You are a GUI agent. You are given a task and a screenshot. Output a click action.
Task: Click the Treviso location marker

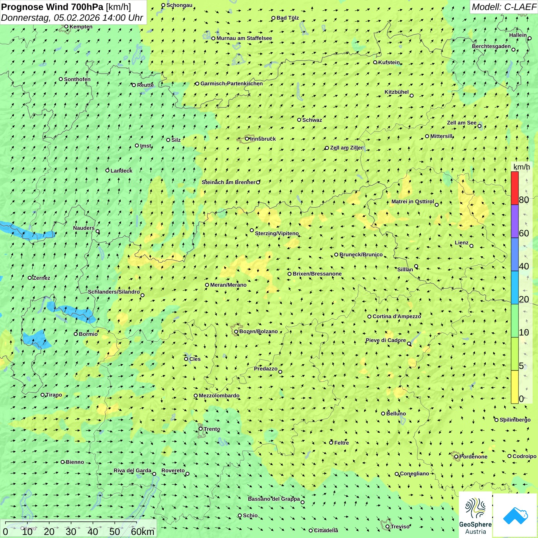pos(387,526)
